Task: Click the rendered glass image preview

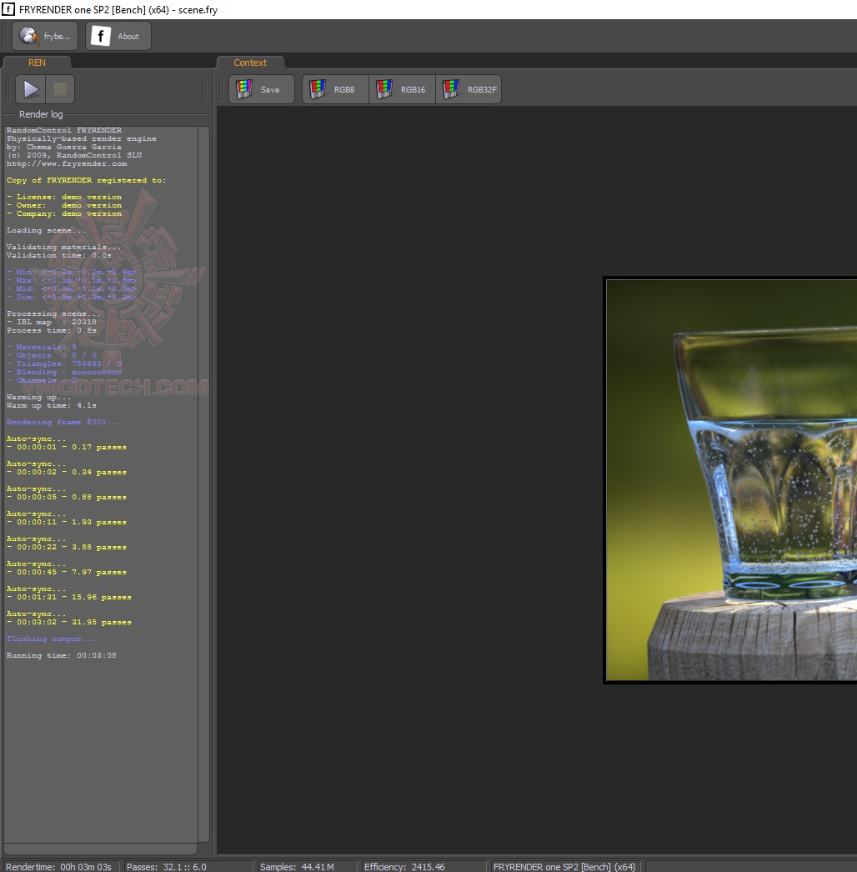Action: click(731, 480)
